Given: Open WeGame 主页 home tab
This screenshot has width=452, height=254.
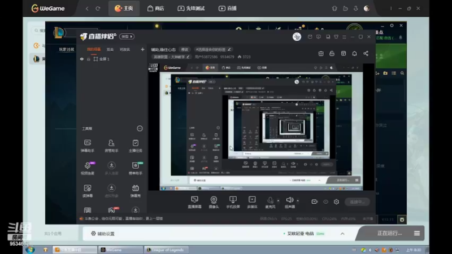Looking at the screenshot, I should (x=124, y=8).
